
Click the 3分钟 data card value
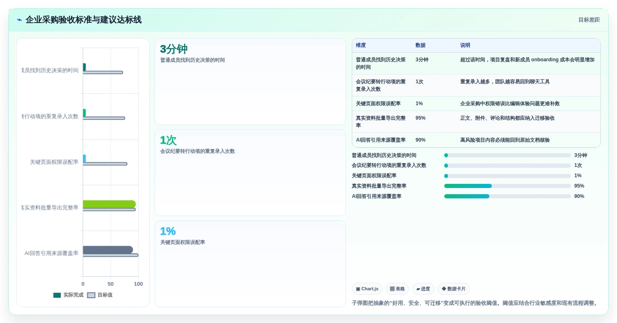coord(174,49)
